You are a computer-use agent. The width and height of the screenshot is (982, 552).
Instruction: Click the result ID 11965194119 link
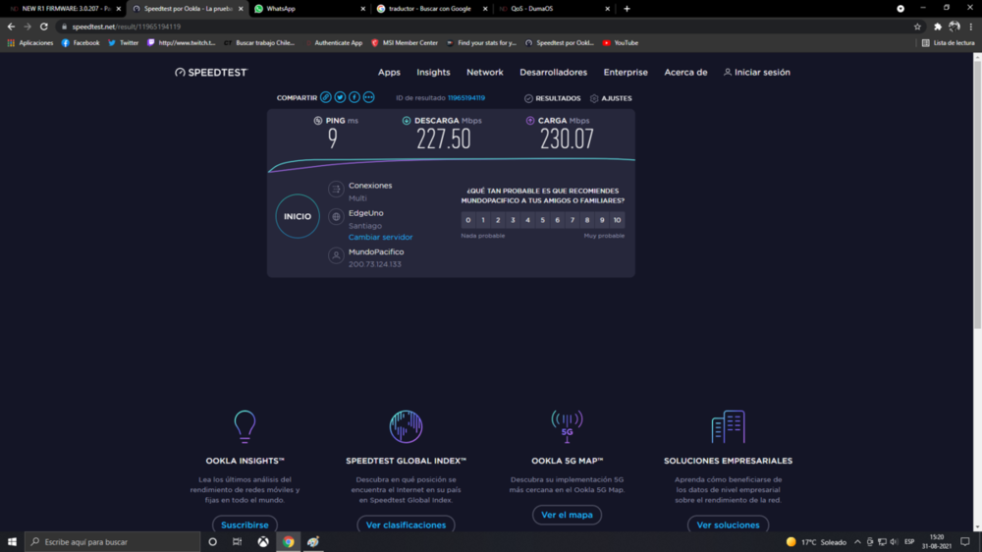click(x=466, y=98)
